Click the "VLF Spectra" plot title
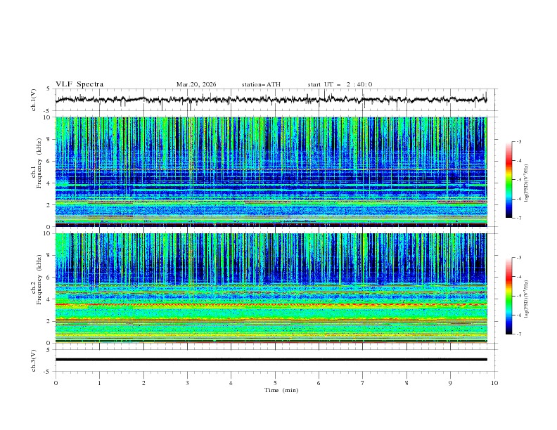 coord(79,84)
